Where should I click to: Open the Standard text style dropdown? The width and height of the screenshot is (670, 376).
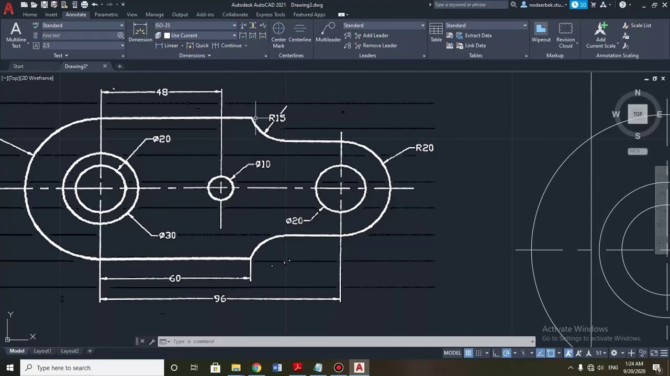[82, 25]
